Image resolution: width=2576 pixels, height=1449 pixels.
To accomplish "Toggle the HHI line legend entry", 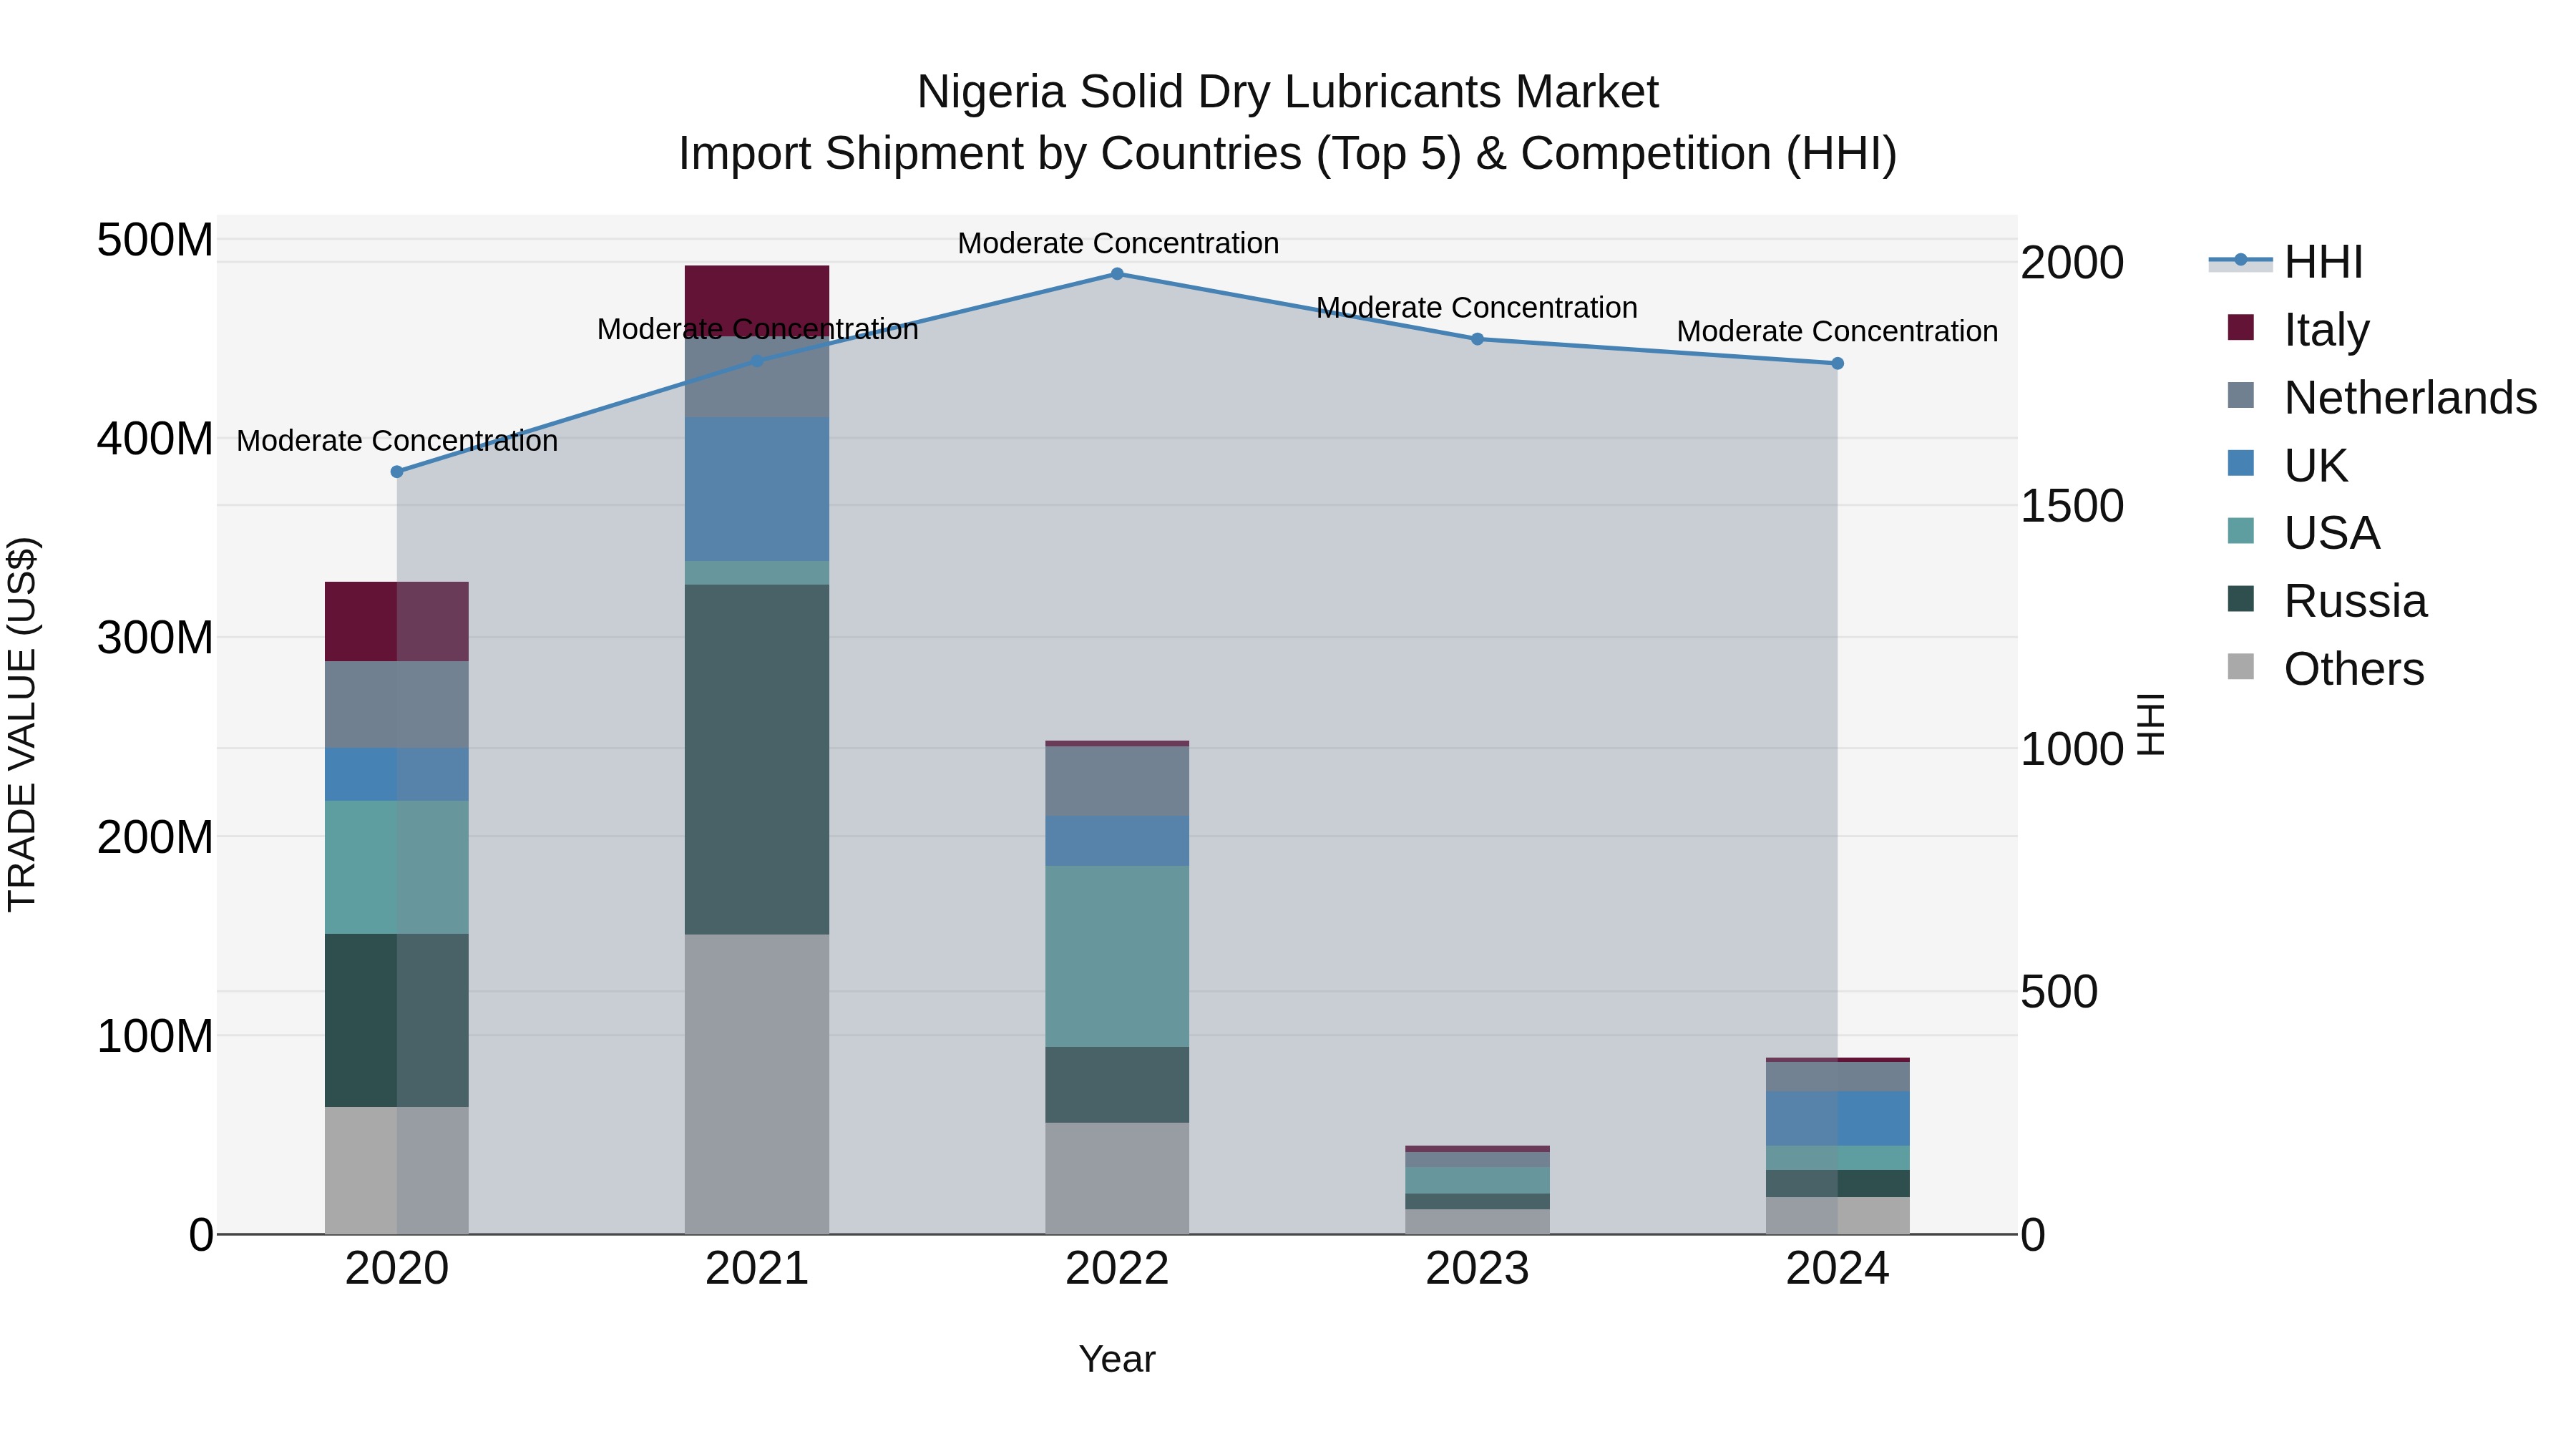I will [x=2286, y=262].
